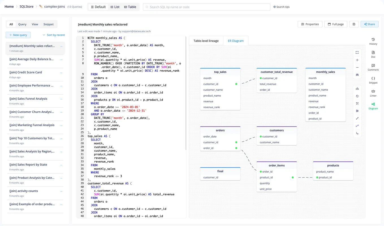Open Sales Funnel Analysis query

coord(35,101)
